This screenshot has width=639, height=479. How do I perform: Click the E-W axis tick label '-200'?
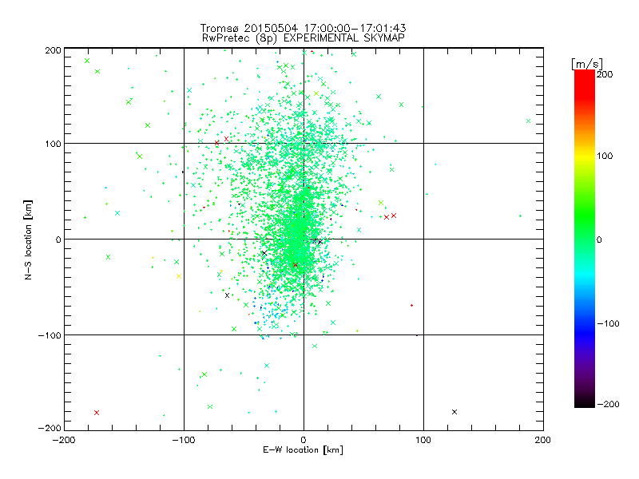tap(64, 440)
